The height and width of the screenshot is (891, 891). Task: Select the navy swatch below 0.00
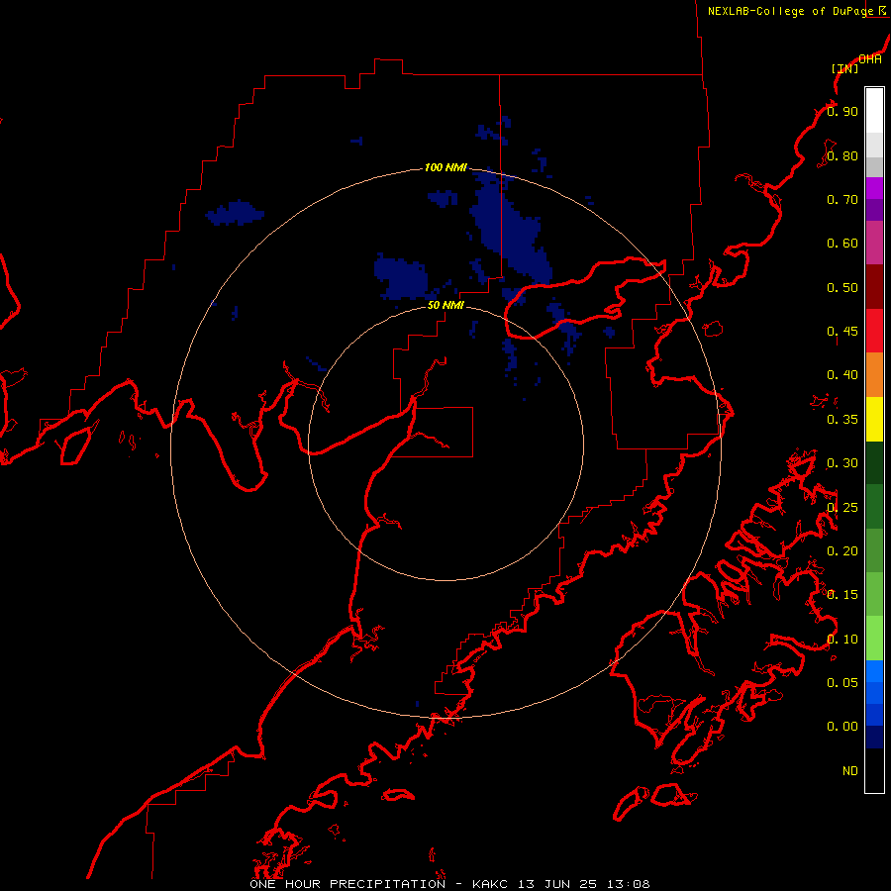tap(874, 737)
